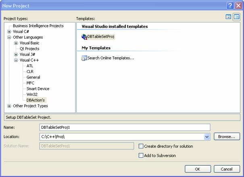The width and height of the screenshot is (244, 177).
Task: Select Visual Basic label in tree
Action: coord(29,43)
